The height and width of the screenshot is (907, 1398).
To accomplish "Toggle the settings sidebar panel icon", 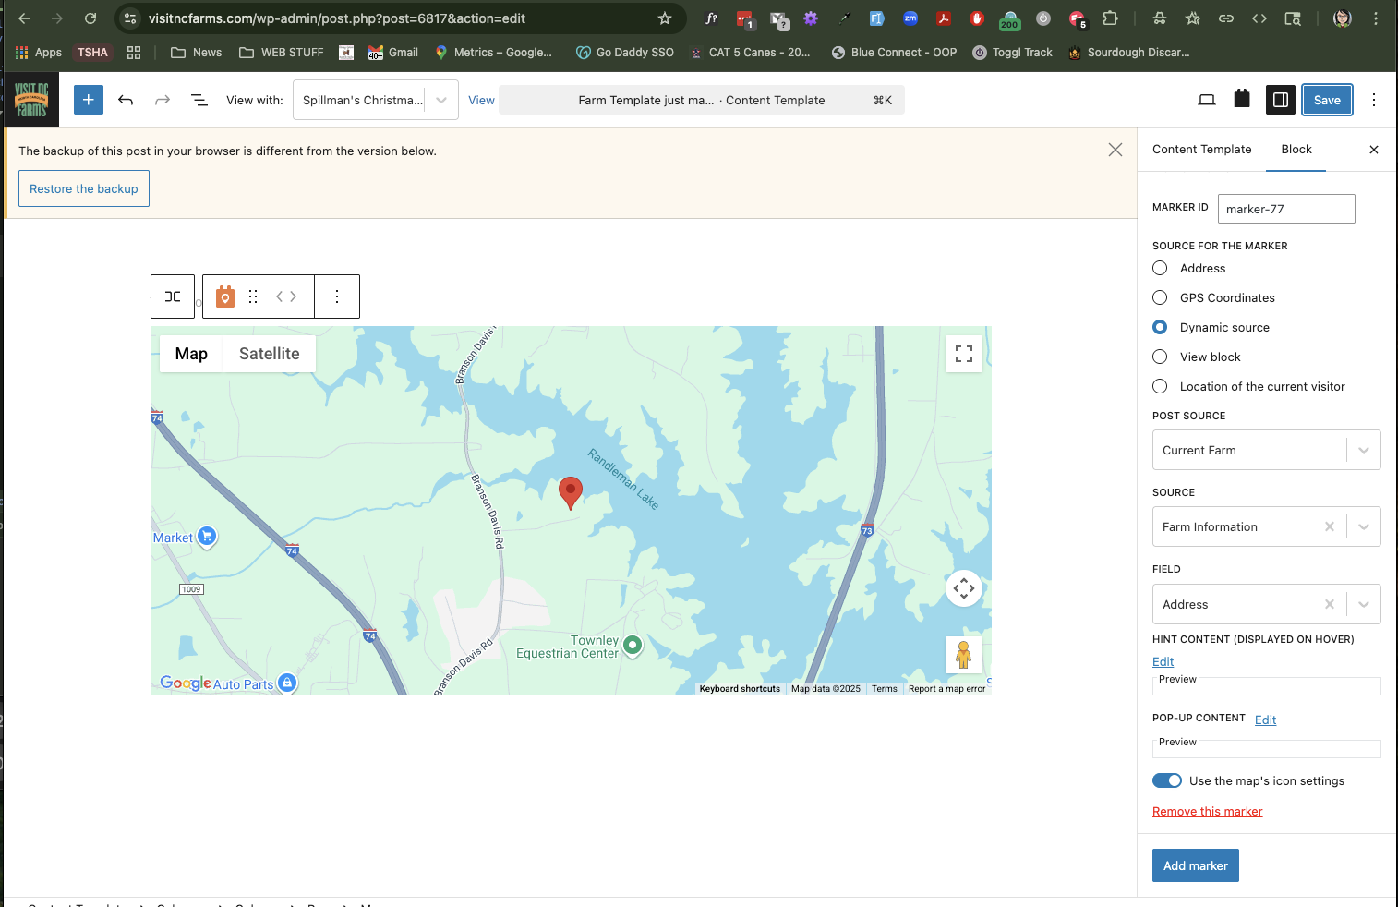I will click(1280, 100).
